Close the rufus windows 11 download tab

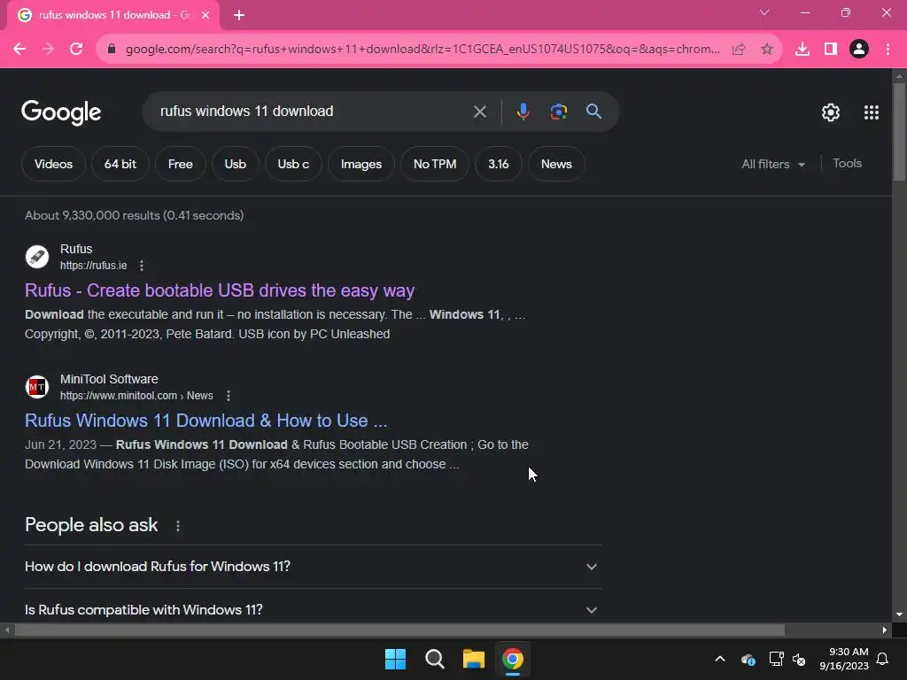(x=205, y=15)
